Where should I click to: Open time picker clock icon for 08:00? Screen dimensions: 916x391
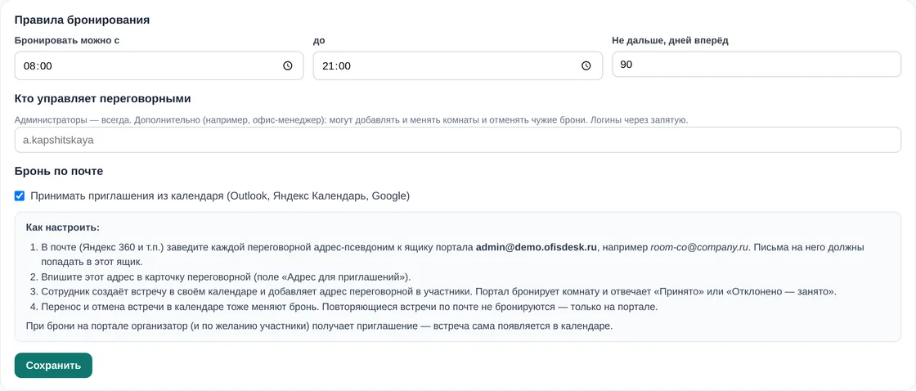point(287,66)
